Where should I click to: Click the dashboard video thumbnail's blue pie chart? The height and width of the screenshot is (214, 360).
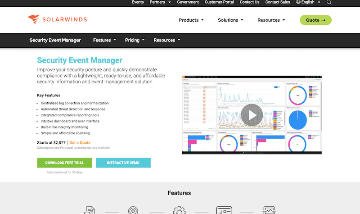tap(297, 119)
